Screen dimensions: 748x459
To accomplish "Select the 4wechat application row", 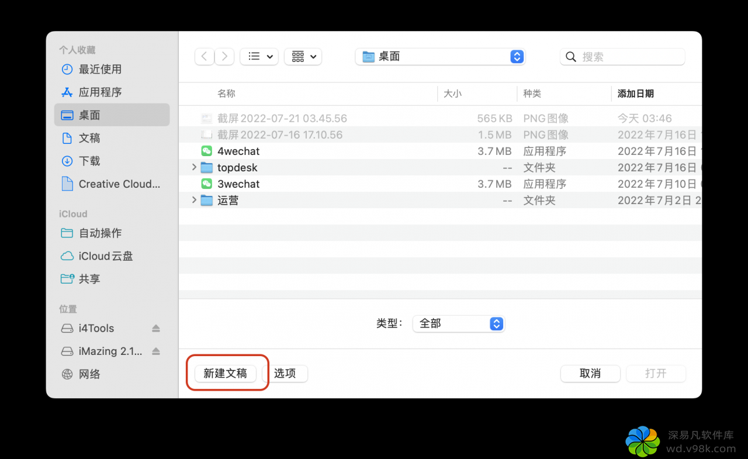I will pos(440,151).
